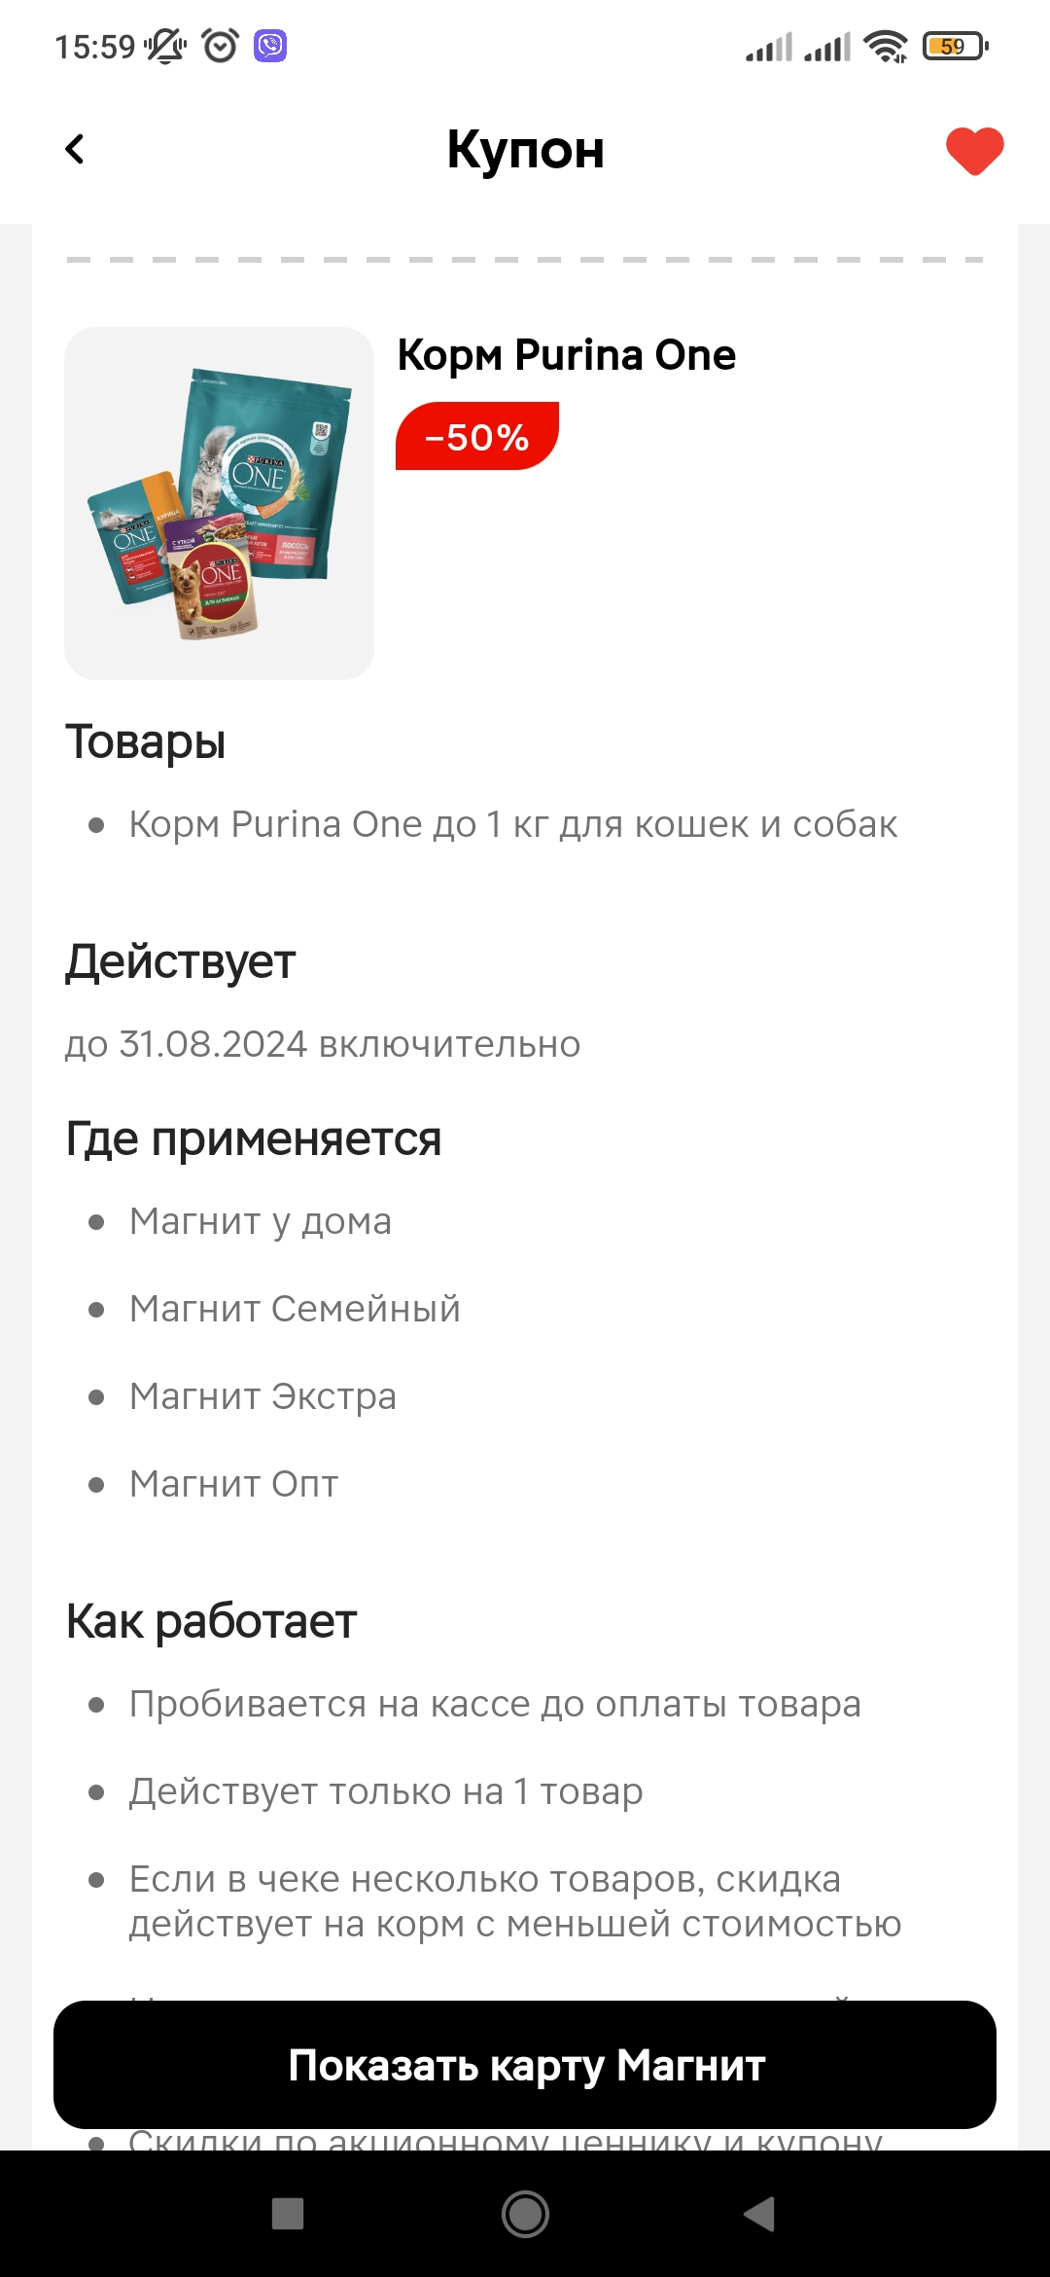
Task: Tap the Purina One product image
Action: pyautogui.click(x=219, y=503)
